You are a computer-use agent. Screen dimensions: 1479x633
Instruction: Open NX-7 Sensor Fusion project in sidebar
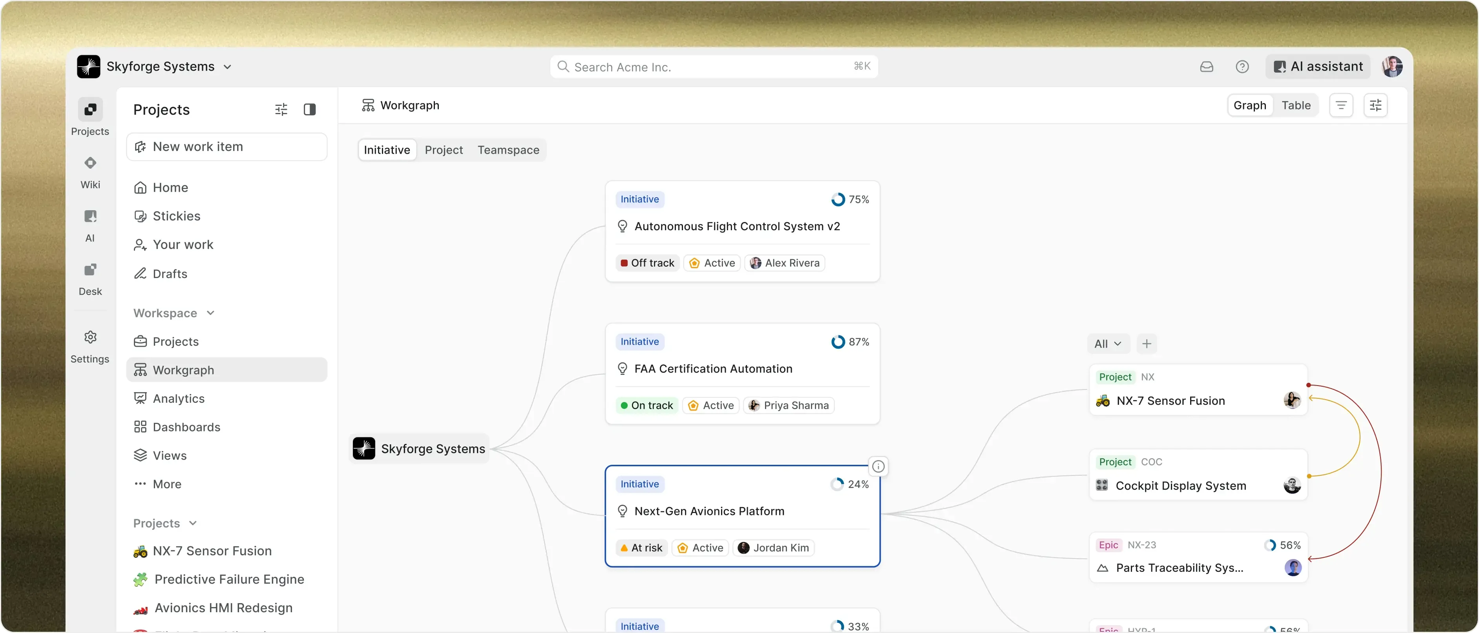[227, 551]
